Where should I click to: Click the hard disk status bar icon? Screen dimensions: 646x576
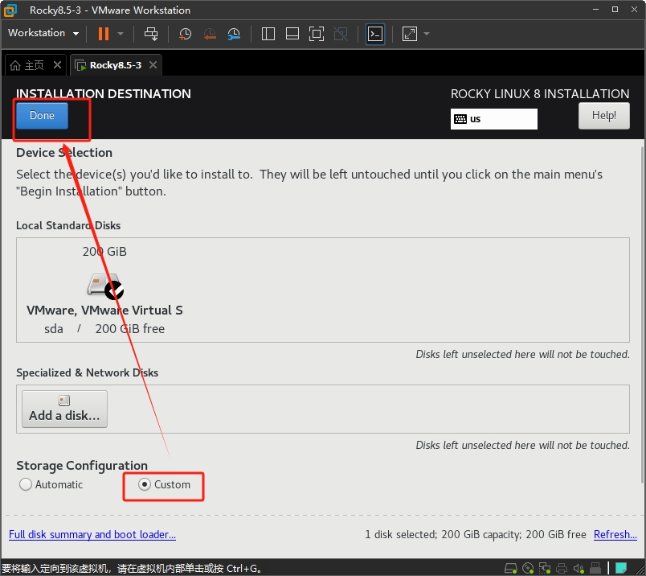[511, 568]
